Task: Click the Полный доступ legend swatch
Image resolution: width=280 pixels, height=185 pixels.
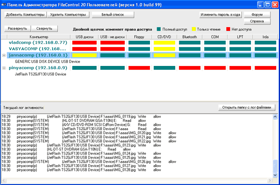Action: pos(159,29)
